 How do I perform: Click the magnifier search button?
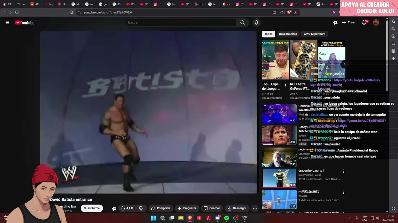pyautogui.click(x=243, y=22)
